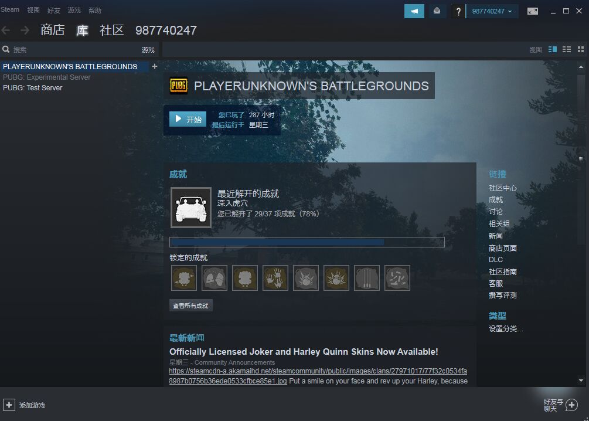Click the add game plus icon

tap(9, 405)
